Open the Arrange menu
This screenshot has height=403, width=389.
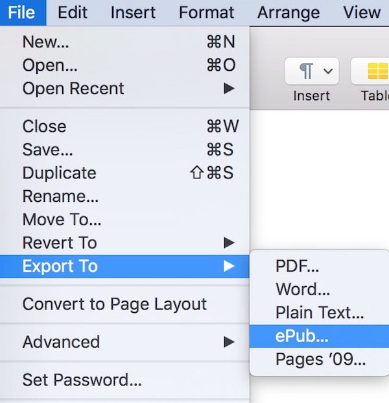(289, 12)
